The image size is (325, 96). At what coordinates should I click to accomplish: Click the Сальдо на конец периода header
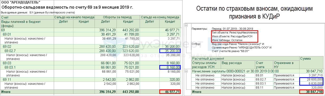point(160,17)
